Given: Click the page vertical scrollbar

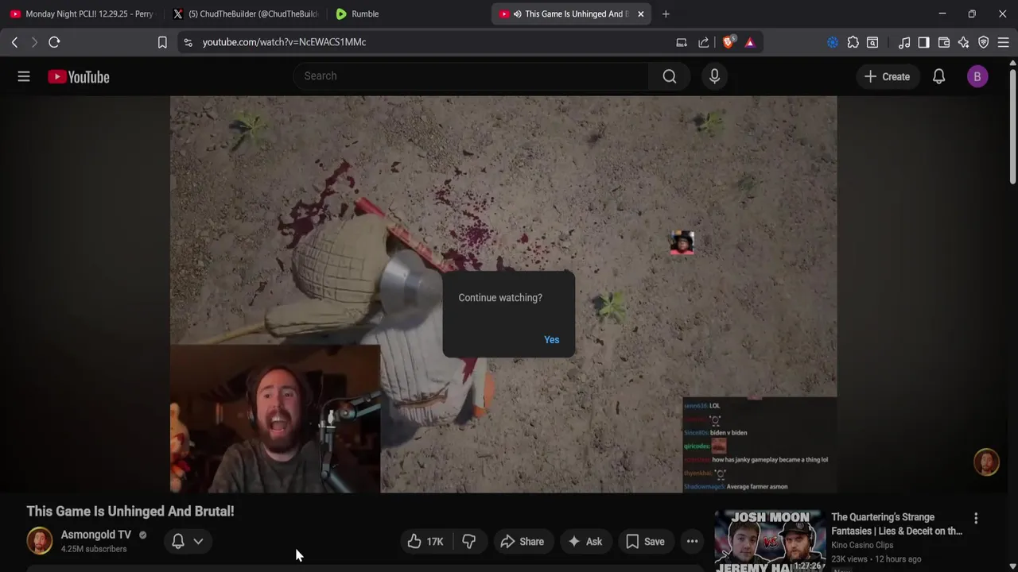Looking at the screenshot, I should click(x=1012, y=127).
